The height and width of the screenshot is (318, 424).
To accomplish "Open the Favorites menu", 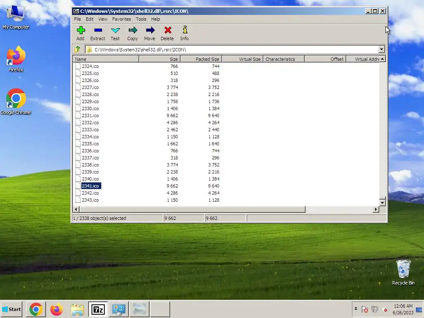I will [121, 19].
